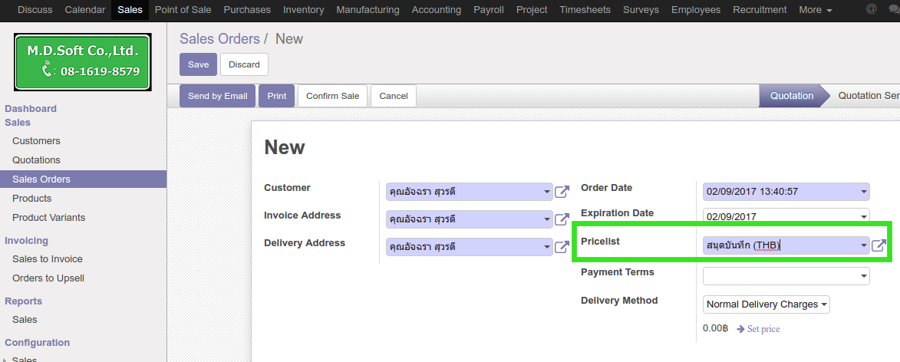Save the new sales order

pos(198,64)
